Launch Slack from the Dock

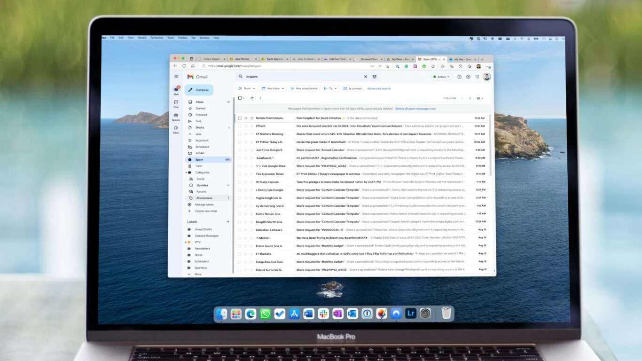click(323, 314)
